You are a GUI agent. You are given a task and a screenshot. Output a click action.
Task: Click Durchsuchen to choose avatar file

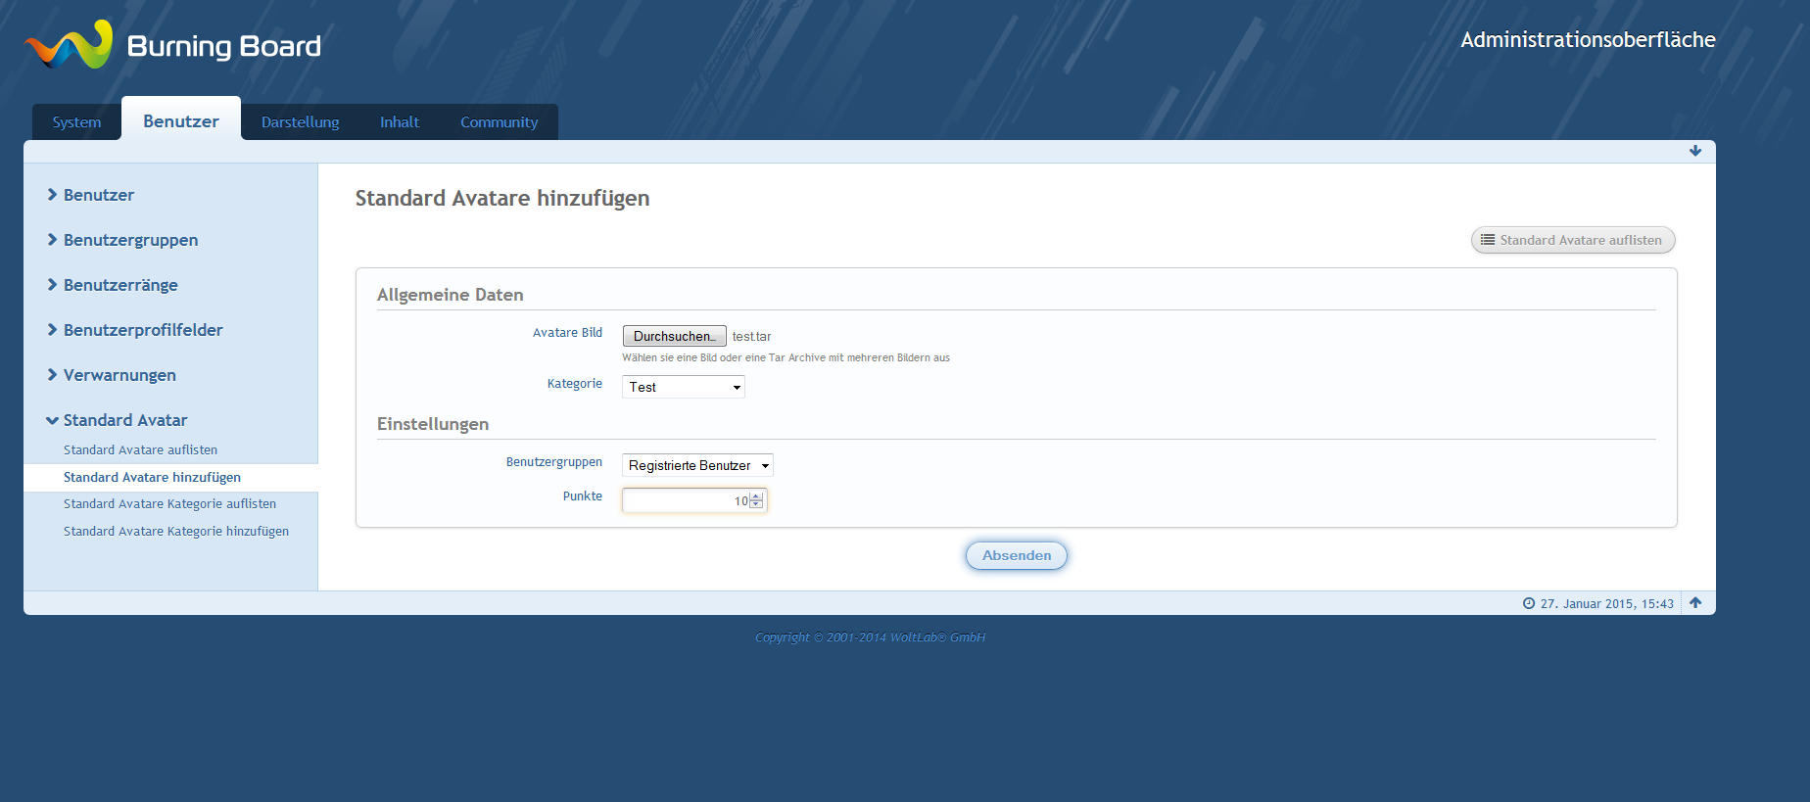[x=674, y=336]
